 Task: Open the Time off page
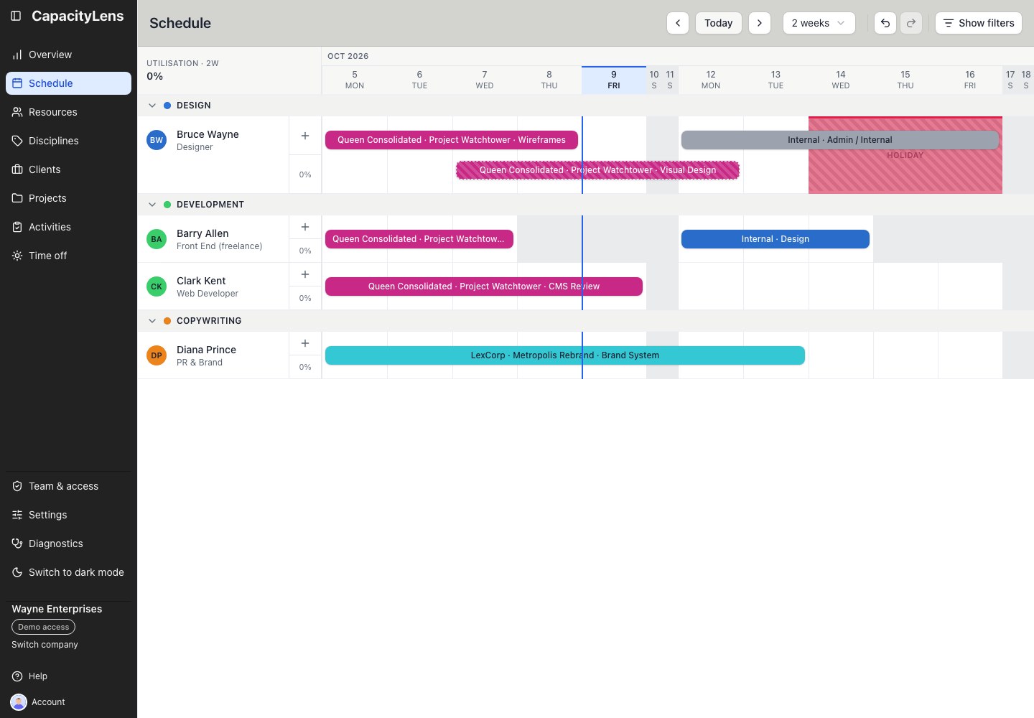tap(68, 256)
